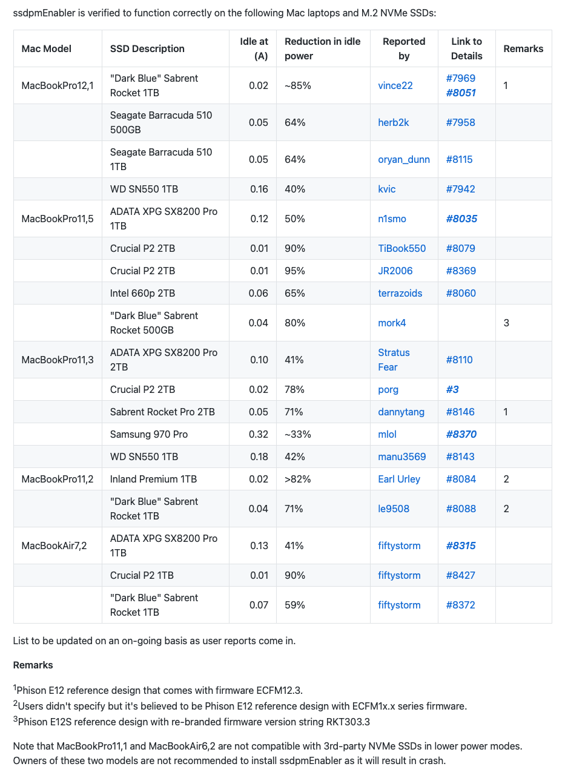Viewport: 568px width, 778px height.
Task: Click the TiBook550 user link
Action: 402,248
